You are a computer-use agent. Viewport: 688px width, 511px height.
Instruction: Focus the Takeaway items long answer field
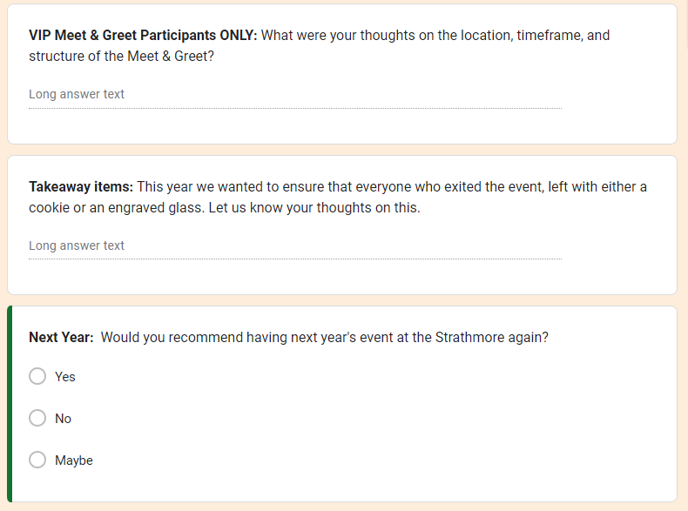(294, 245)
